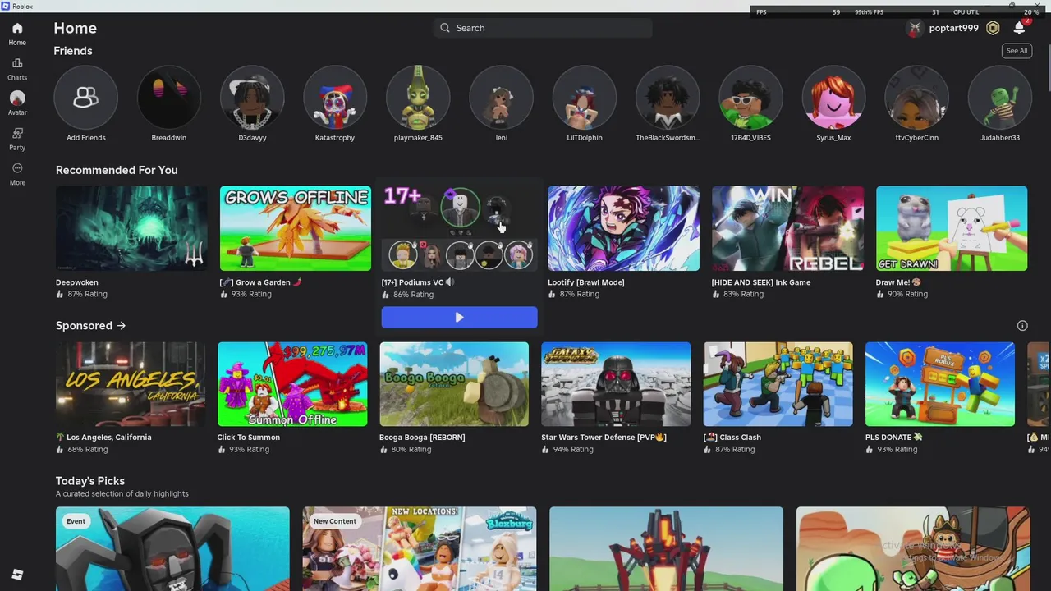The width and height of the screenshot is (1051, 591).
Task: Open the cowboy monkey pick card
Action: coord(913,548)
